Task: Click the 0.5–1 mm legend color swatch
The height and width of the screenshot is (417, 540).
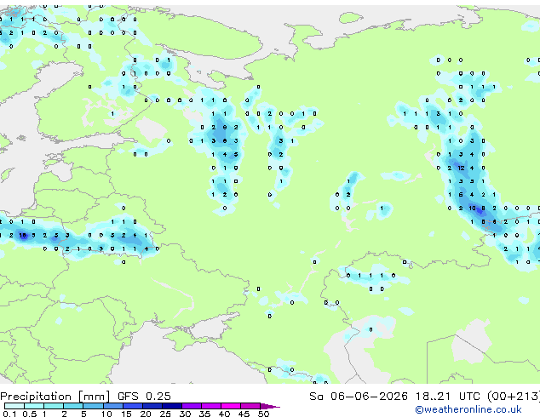Action: click(x=34, y=406)
